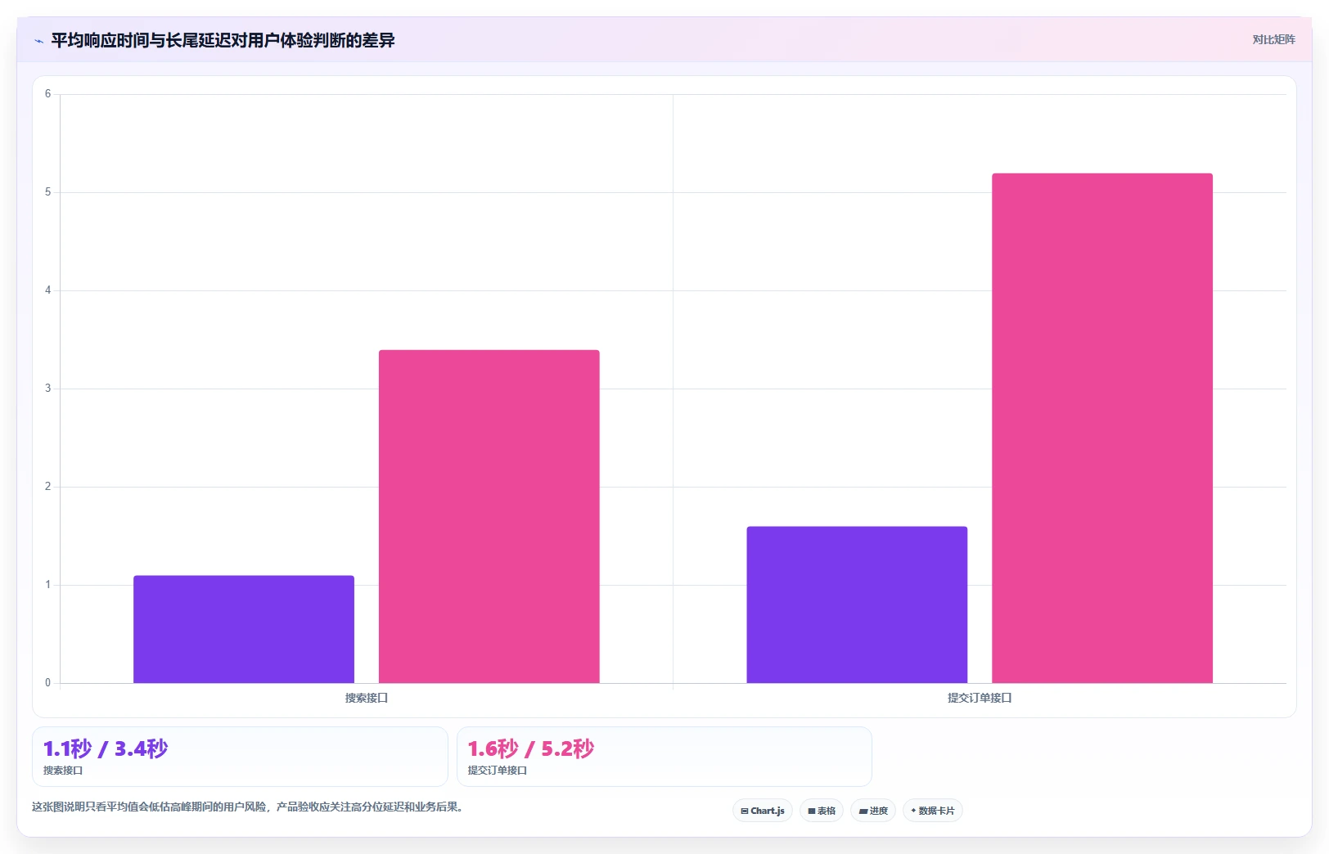
Task: Click the 表格 tag chip
Action: pos(822,811)
